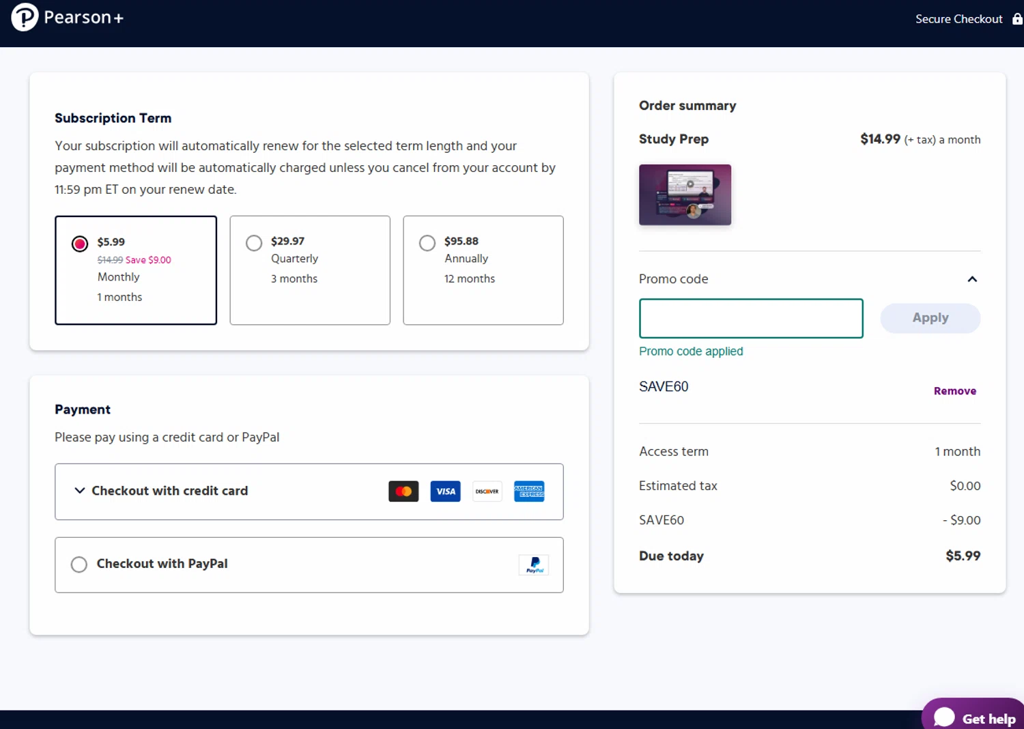Viewport: 1024px width, 729px height.
Task: Focus the promo code input field
Action: (751, 318)
